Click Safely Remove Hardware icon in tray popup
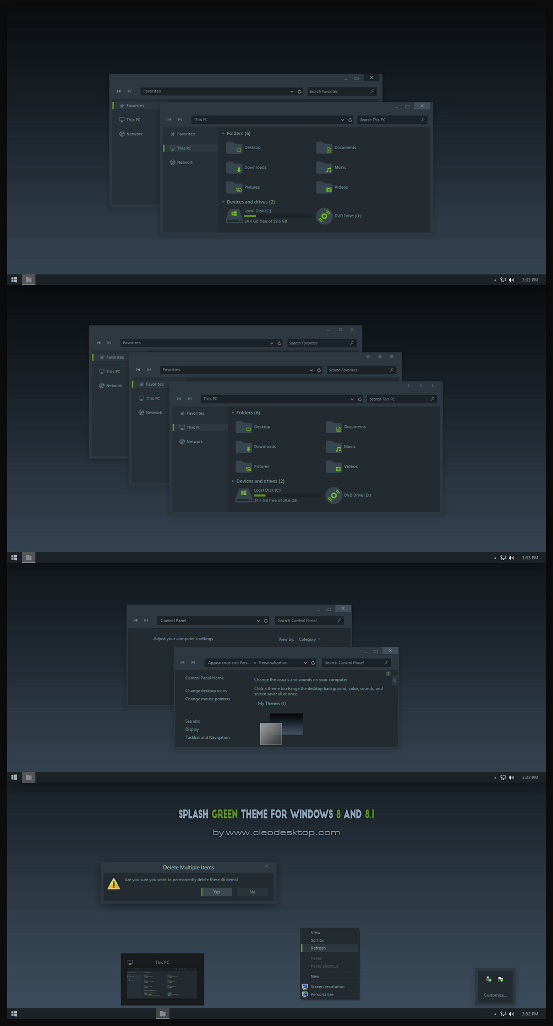 point(489,979)
